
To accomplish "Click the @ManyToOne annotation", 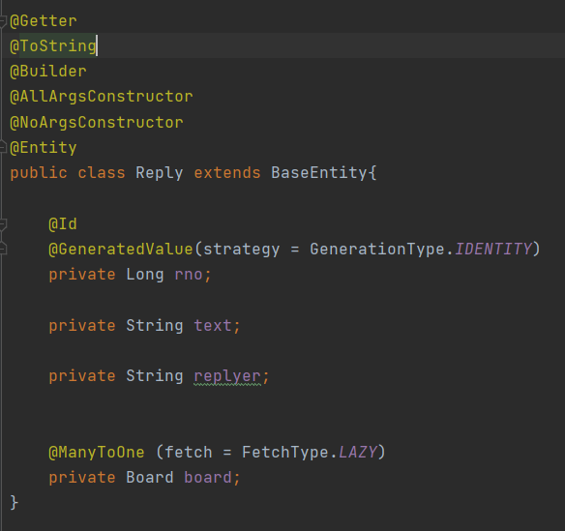I will [x=97, y=452].
